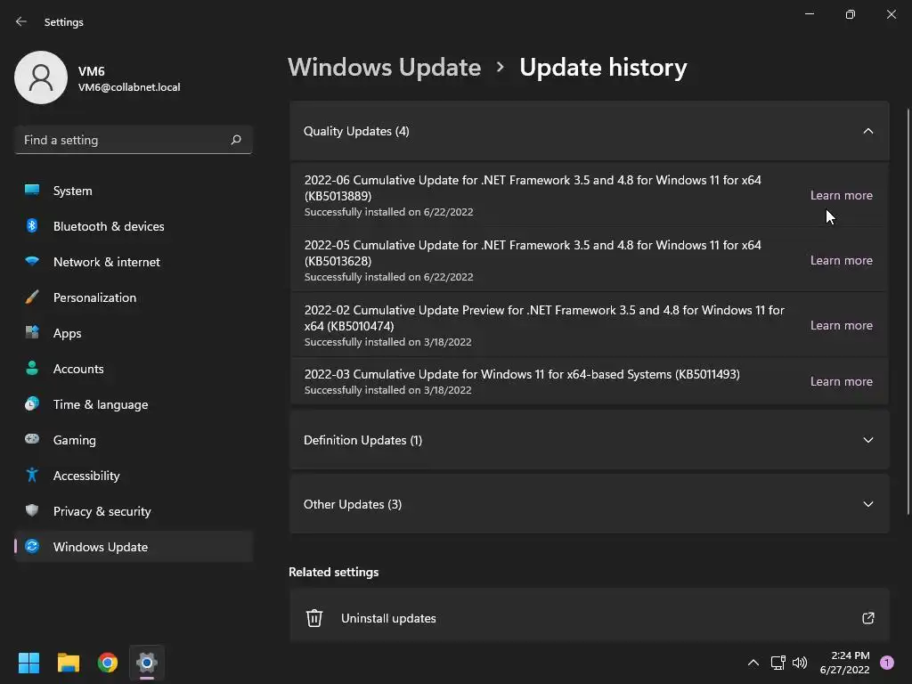Click the search magnifier icon

pos(235,140)
